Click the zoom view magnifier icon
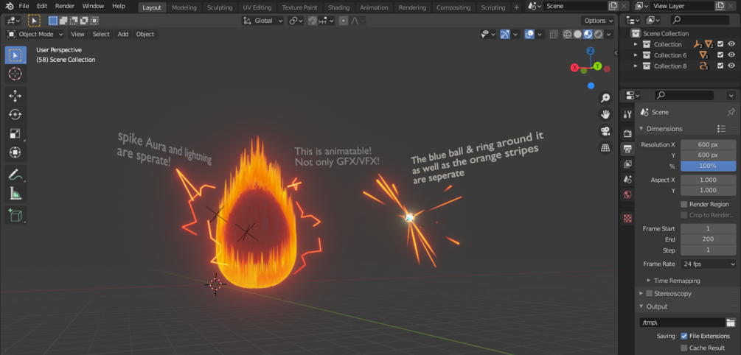 tap(605, 98)
